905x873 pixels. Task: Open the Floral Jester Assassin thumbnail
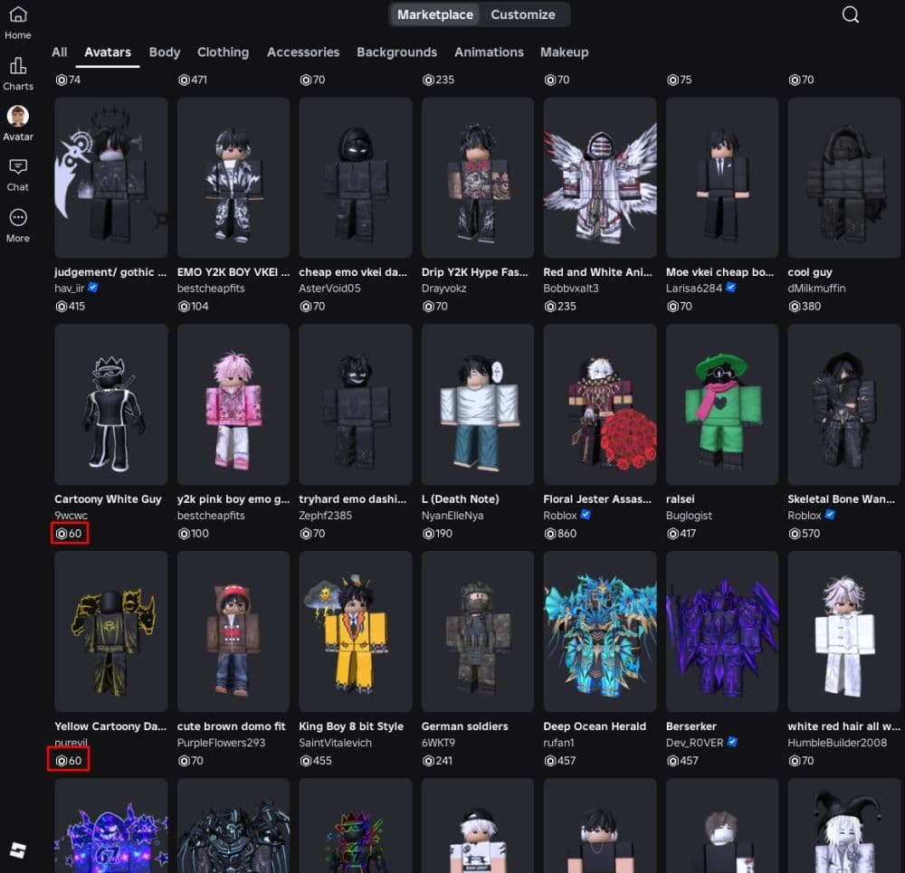(x=600, y=404)
